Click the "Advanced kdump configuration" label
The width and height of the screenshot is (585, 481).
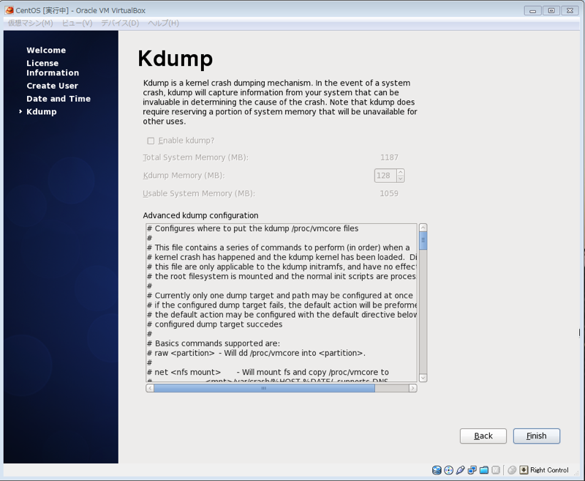click(200, 215)
